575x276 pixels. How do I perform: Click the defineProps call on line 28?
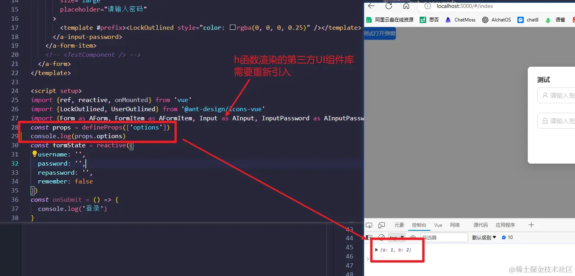click(126, 127)
